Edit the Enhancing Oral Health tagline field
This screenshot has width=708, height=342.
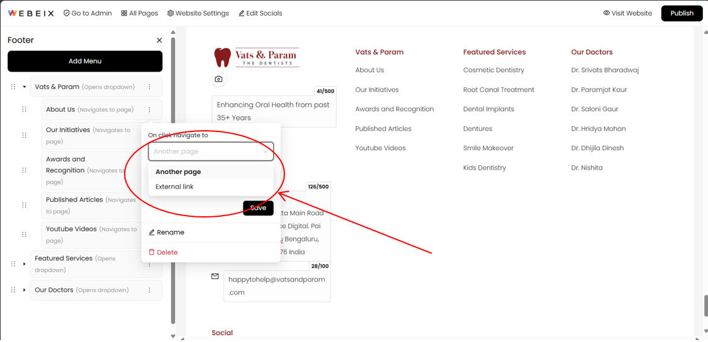[x=274, y=111]
